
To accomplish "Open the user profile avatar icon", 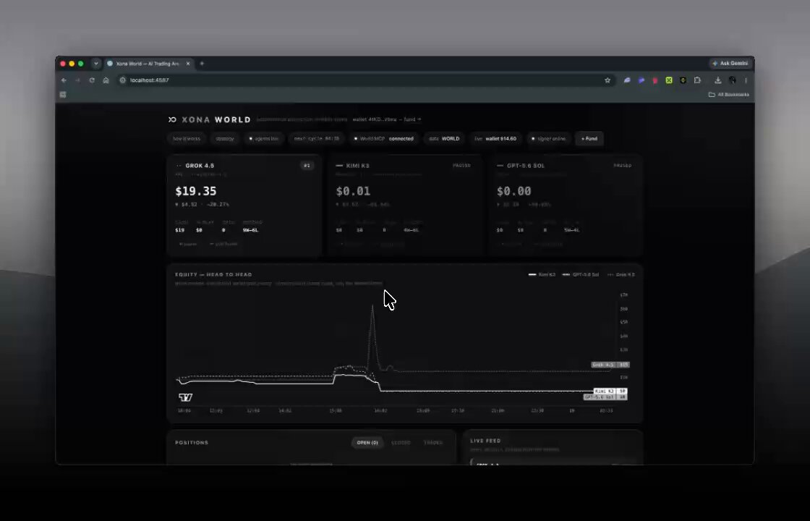I will pos(732,80).
